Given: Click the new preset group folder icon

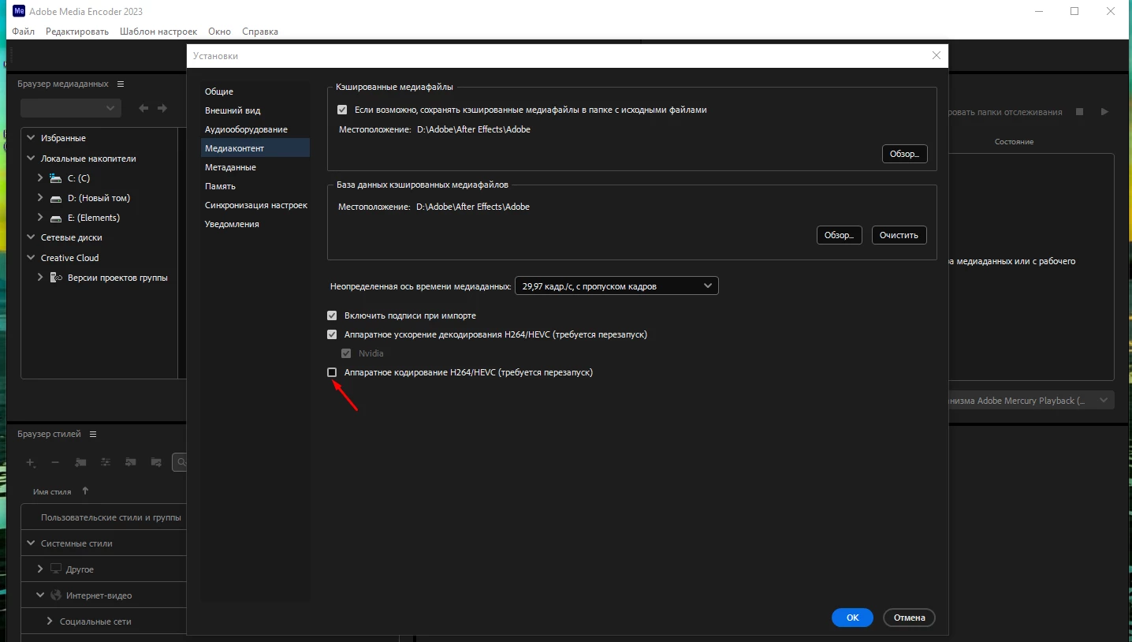Looking at the screenshot, I should [80, 462].
